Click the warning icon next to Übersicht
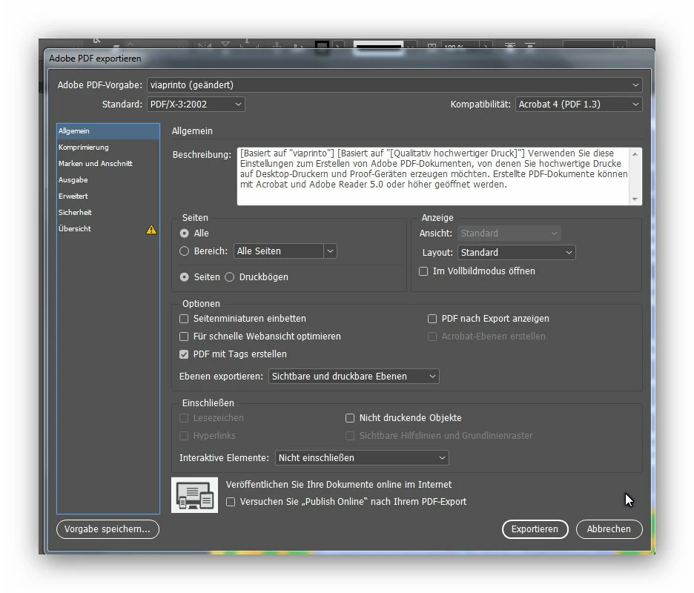The height and width of the screenshot is (593, 694). tap(151, 229)
